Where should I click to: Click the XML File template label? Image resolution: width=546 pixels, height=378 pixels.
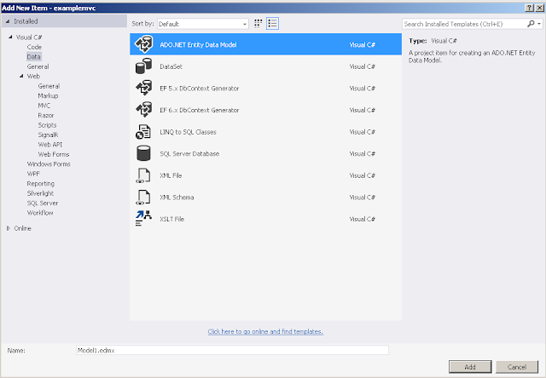coord(171,175)
